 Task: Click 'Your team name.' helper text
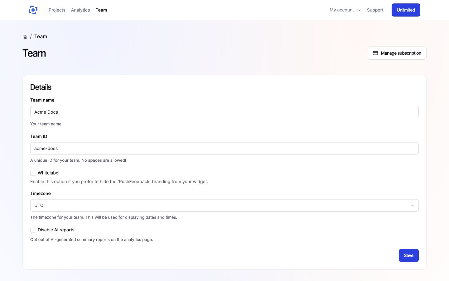pyautogui.click(x=46, y=124)
